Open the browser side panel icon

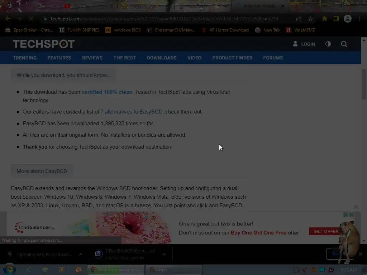coord(336,19)
